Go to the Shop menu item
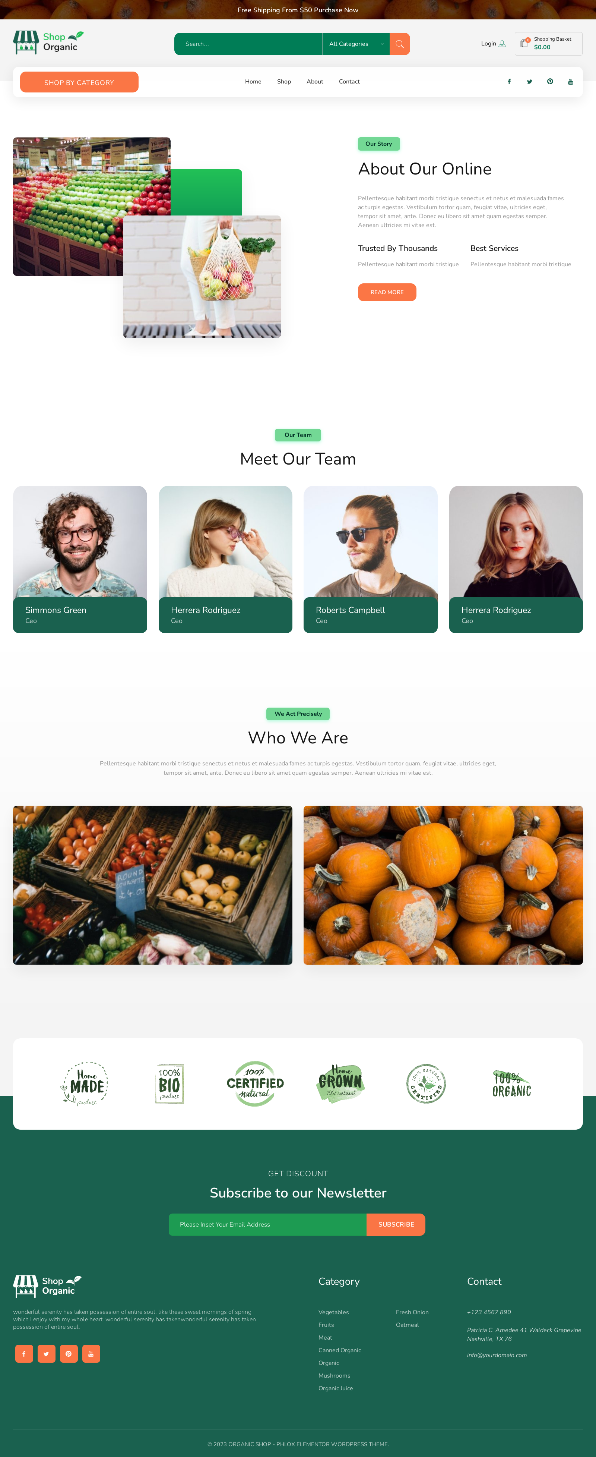The width and height of the screenshot is (596, 1457). coord(284,81)
